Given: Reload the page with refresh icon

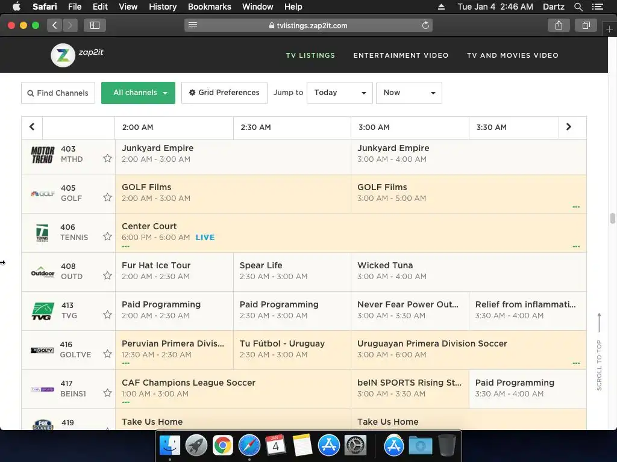Looking at the screenshot, I should 425,25.
